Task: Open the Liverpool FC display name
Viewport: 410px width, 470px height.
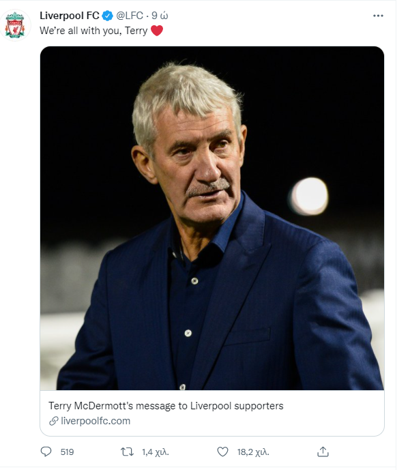Action: click(x=70, y=16)
